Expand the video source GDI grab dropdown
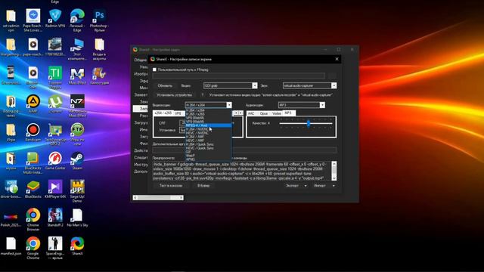 pos(255,85)
